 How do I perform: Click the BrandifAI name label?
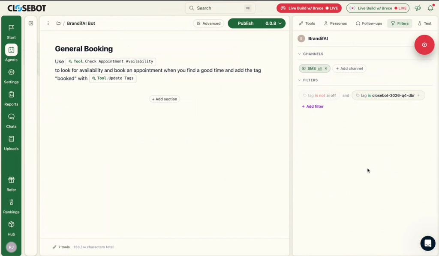(318, 38)
